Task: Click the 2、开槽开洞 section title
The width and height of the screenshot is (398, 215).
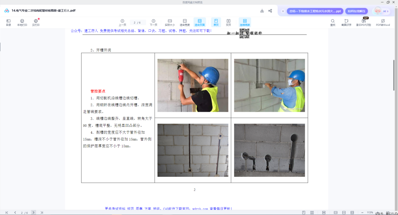Action: pos(101,50)
